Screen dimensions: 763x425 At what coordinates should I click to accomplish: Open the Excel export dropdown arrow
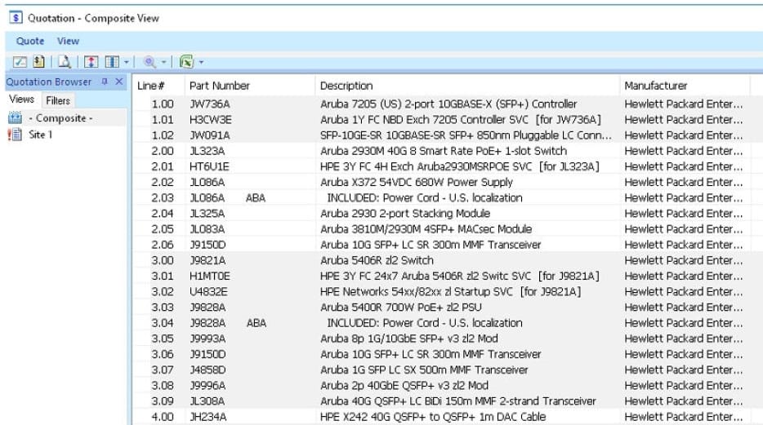point(200,62)
